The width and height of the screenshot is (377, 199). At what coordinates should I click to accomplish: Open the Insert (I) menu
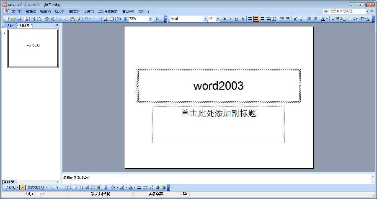(59, 12)
